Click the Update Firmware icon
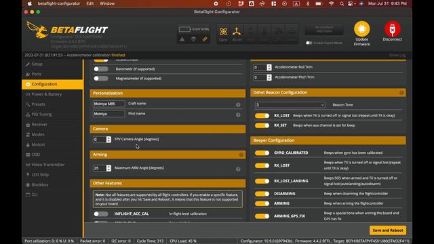Screen dimensions: 434x244 tap(361, 28)
